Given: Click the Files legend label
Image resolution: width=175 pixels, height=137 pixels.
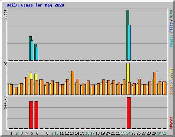Looking at the screenshot, I should (x=171, y=27).
